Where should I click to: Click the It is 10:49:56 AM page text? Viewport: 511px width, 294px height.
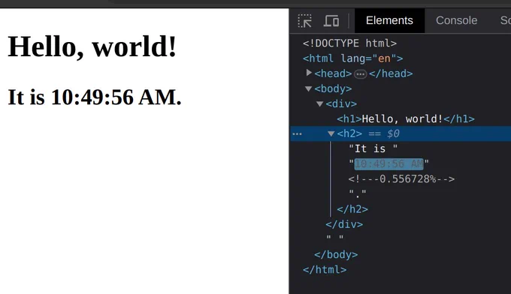pyautogui.click(x=95, y=97)
